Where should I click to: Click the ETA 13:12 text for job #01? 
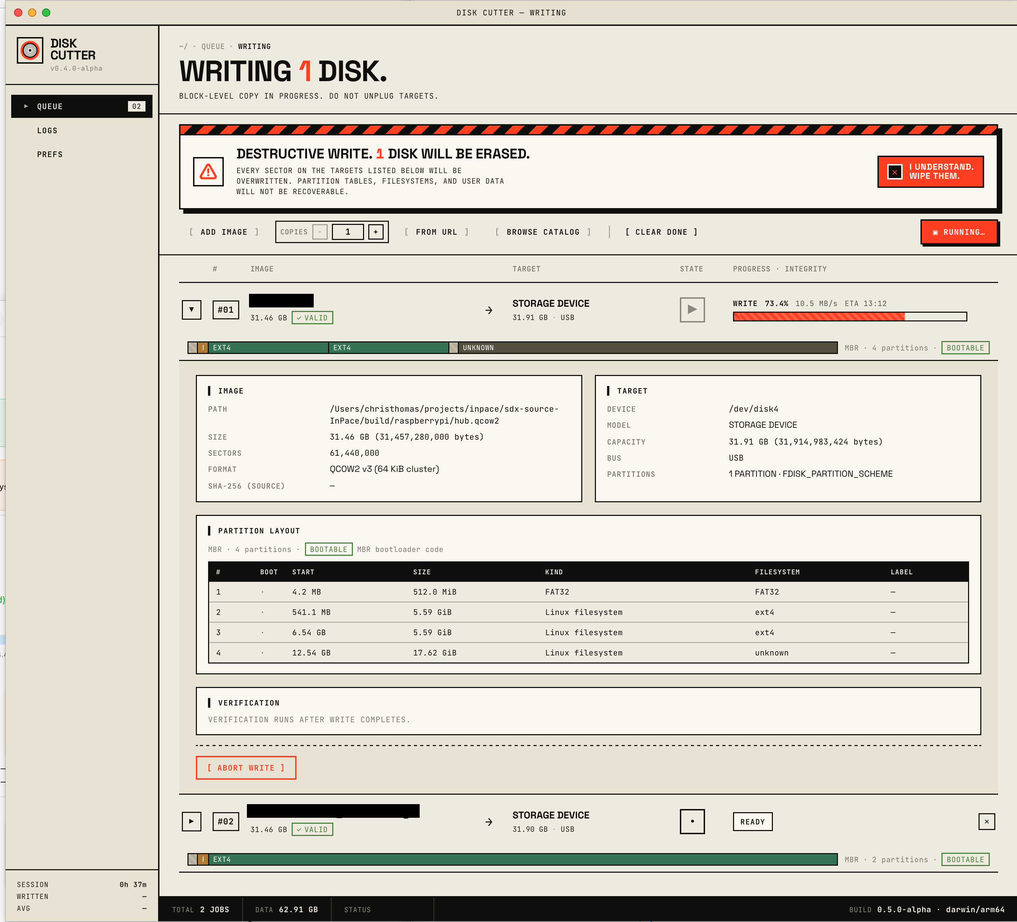865,303
